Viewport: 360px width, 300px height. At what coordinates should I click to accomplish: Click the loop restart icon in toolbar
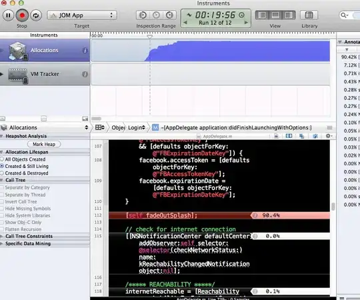36,15
